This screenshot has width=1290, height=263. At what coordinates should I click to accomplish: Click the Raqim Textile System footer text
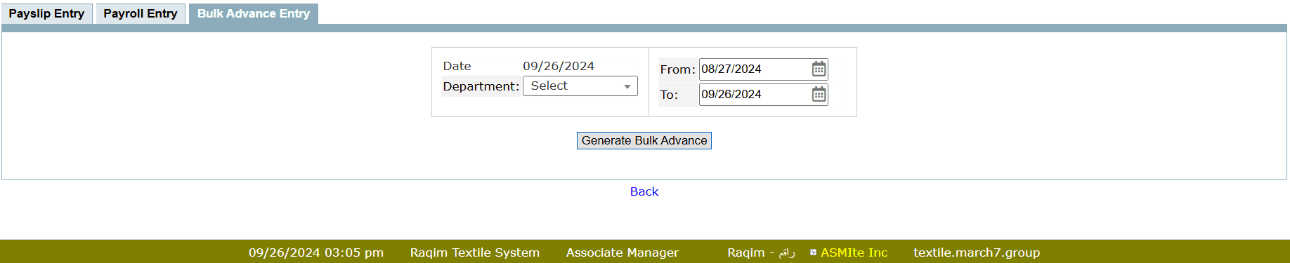tap(475, 252)
